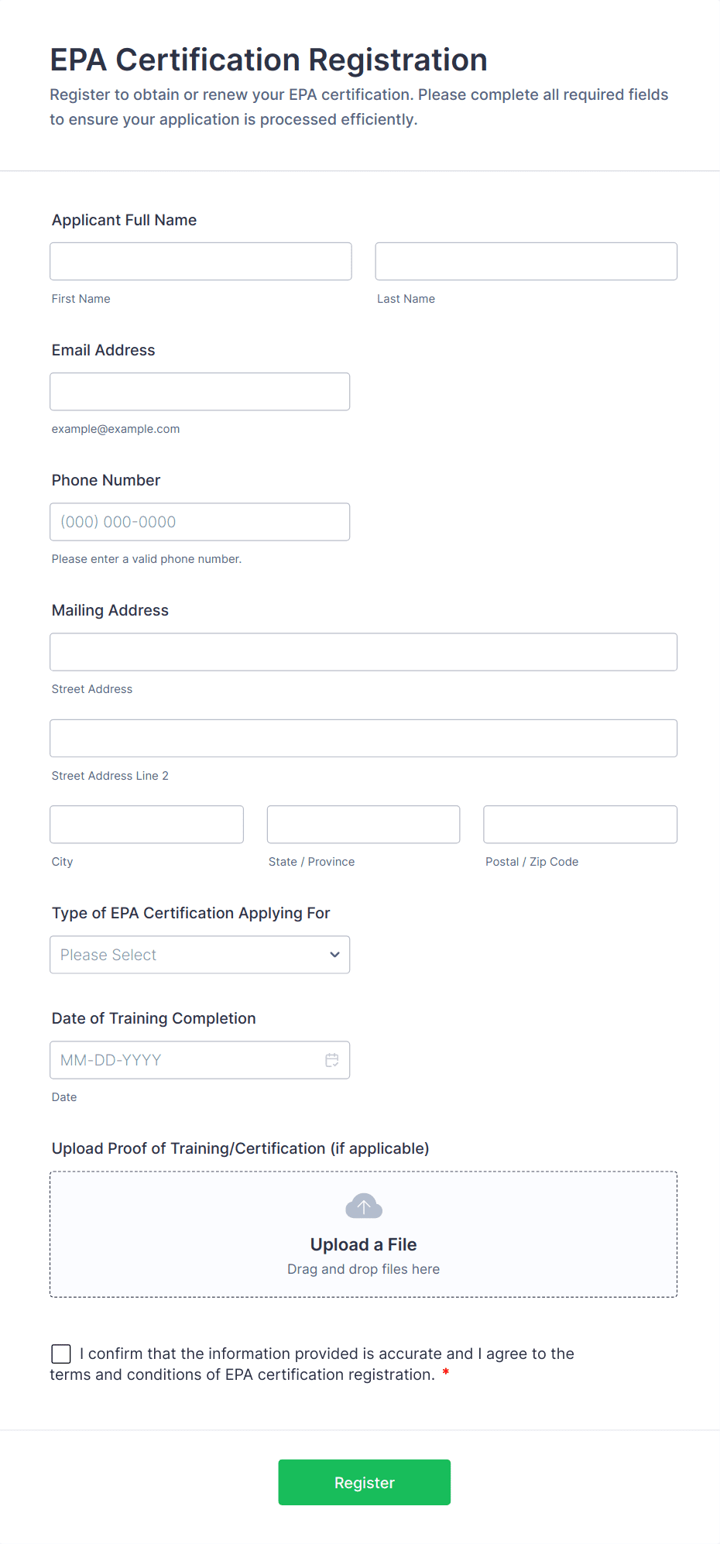
Task: Click the First Name input field
Action: (200, 261)
